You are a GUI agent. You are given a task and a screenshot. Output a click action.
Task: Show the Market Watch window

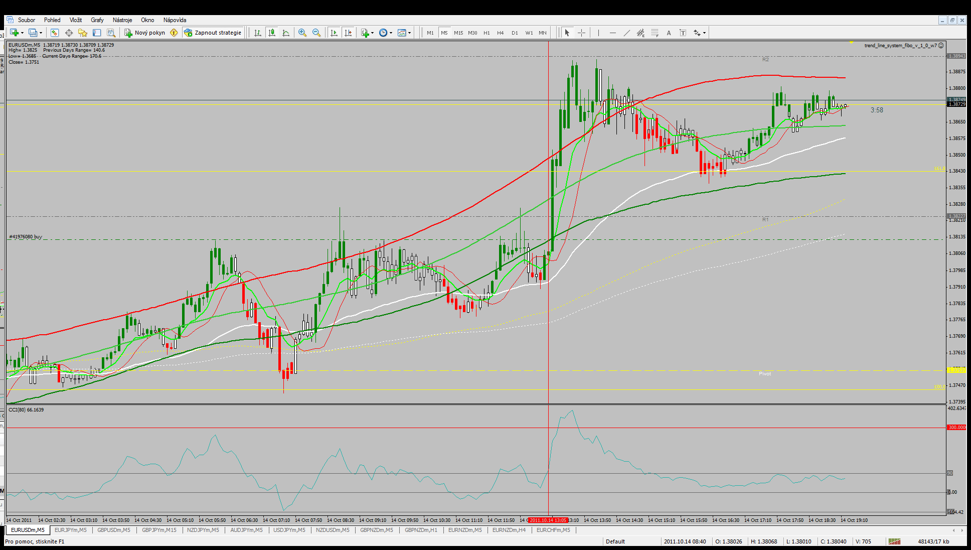(55, 33)
